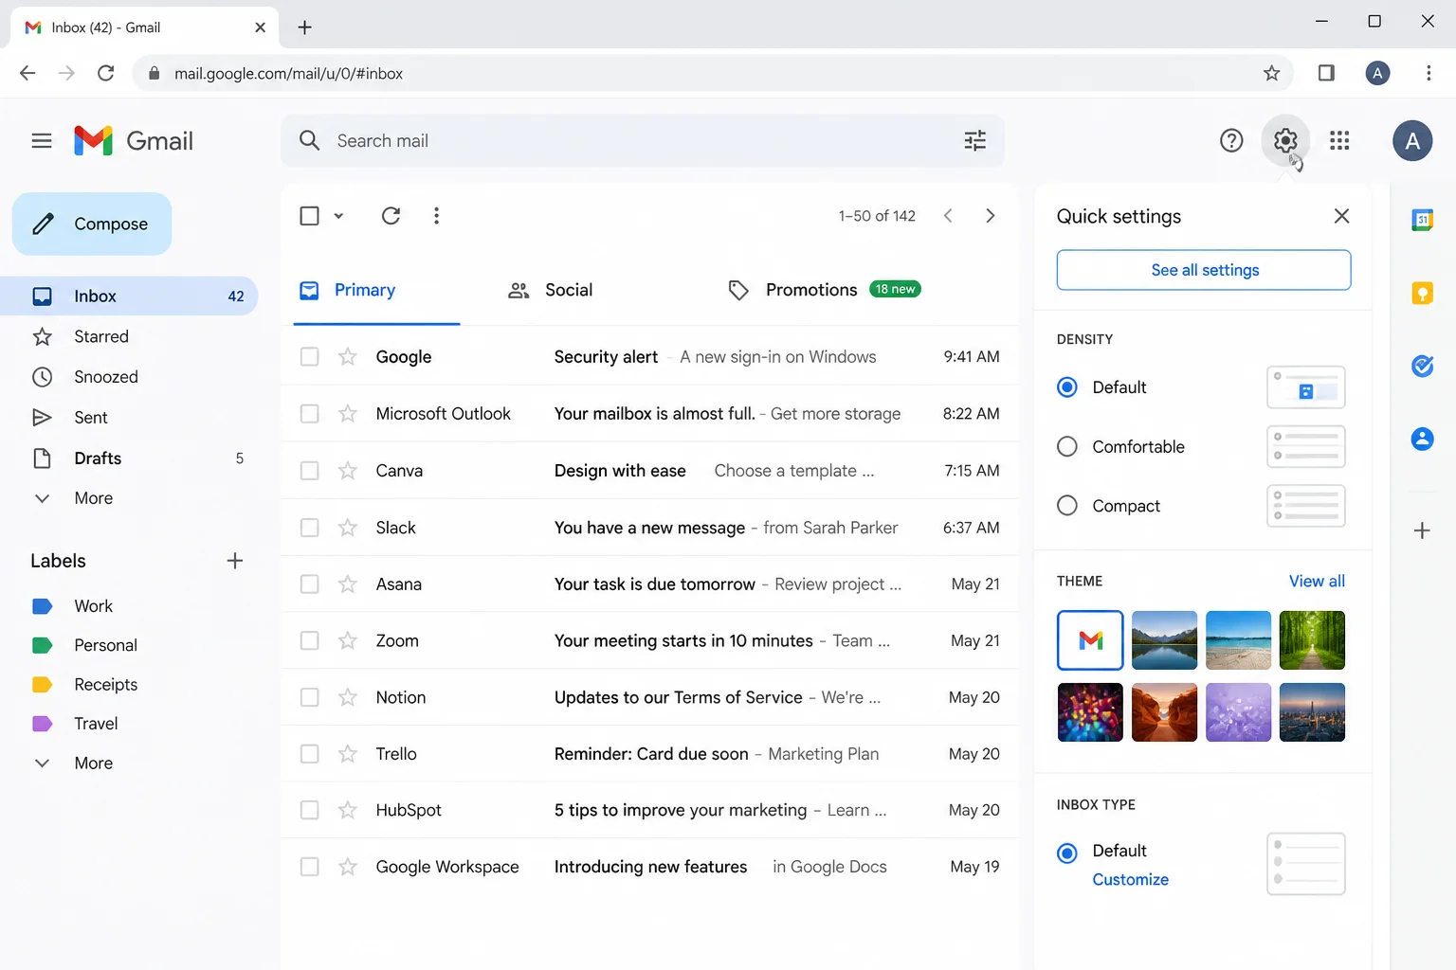Screen dimensions: 1456x970
Task: Choose Compact density radio button
Action: (1067, 506)
